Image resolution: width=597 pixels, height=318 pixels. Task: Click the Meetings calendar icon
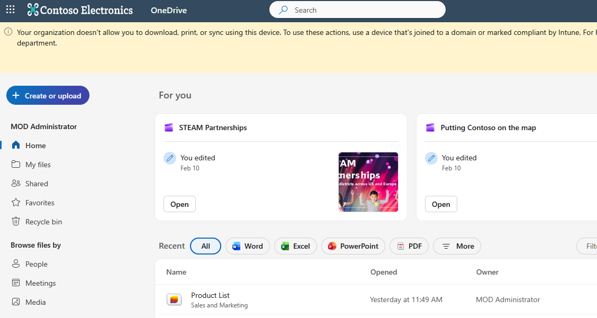[x=16, y=283]
